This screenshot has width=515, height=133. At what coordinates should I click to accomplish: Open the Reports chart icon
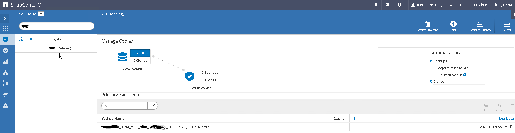coord(5,61)
